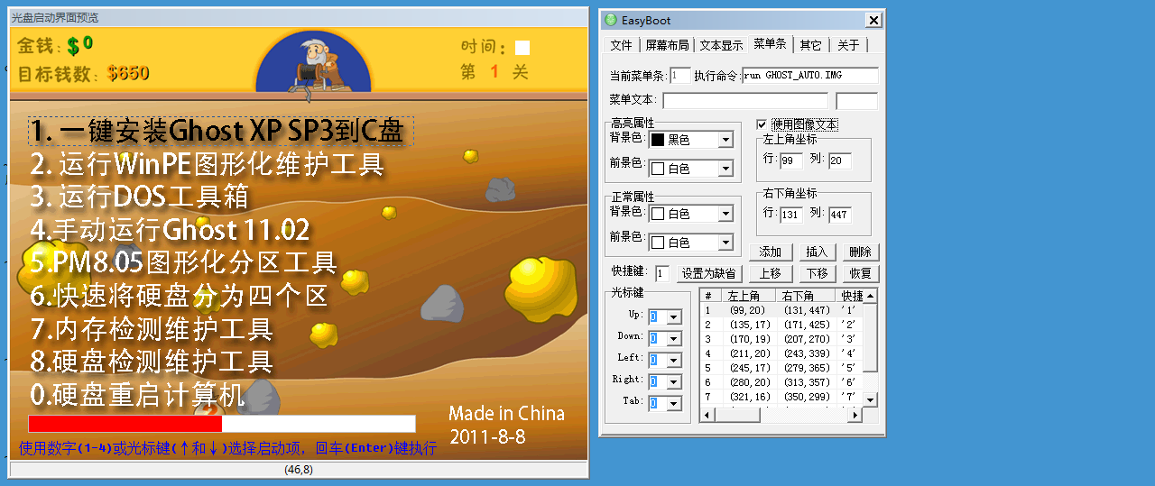
Task: Focus top-left 行 field showing 99
Action: click(x=791, y=161)
